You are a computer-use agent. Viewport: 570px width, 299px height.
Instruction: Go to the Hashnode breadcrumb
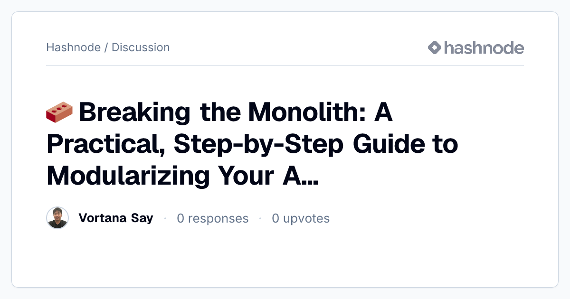[73, 47]
